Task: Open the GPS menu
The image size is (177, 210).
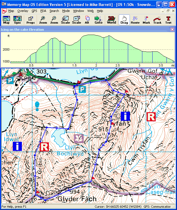Action: pyautogui.click(x=34, y=11)
